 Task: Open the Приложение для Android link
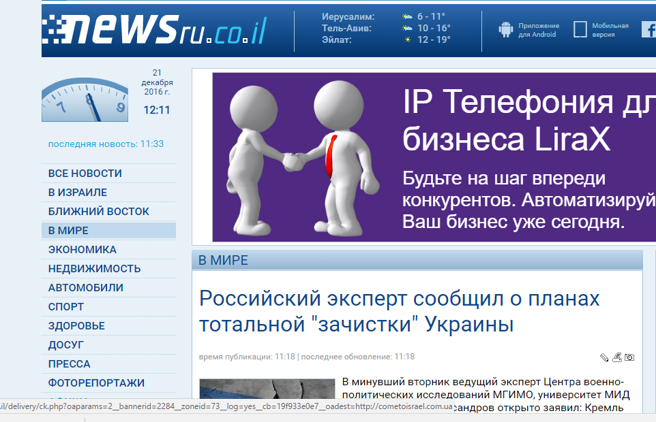point(539,30)
